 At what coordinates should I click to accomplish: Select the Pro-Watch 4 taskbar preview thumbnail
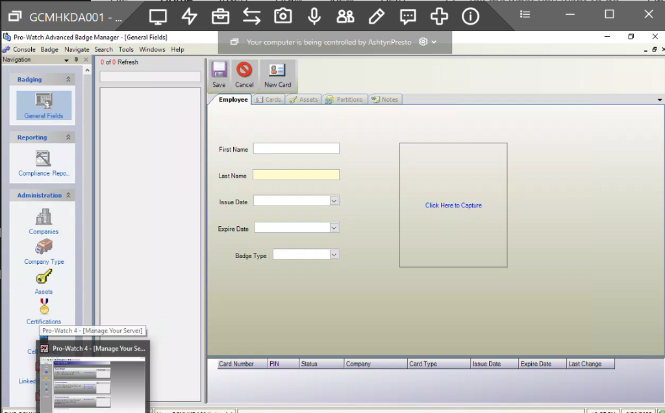pos(92,377)
